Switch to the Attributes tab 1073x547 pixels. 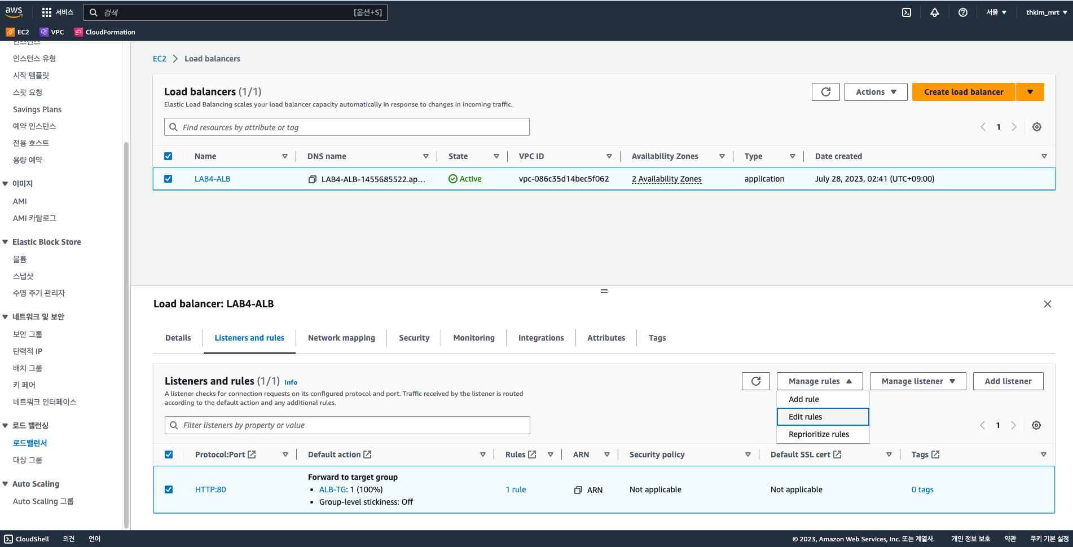click(x=606, y=338)
